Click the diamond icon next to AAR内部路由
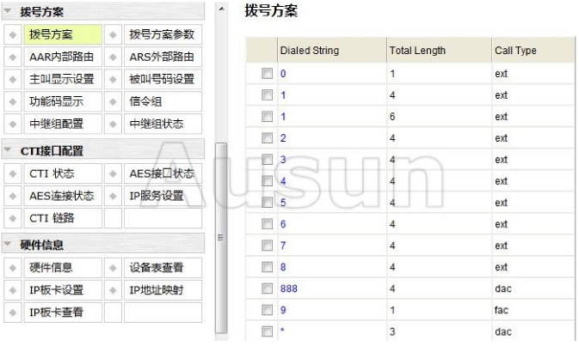579x346 pixels. [13, 58]
